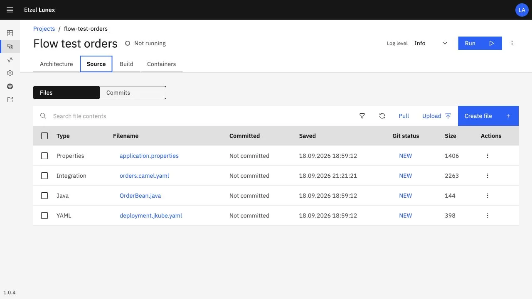Go to the Projects breadcrumb link
532x299 pixels.
click(x=44, y=29)
